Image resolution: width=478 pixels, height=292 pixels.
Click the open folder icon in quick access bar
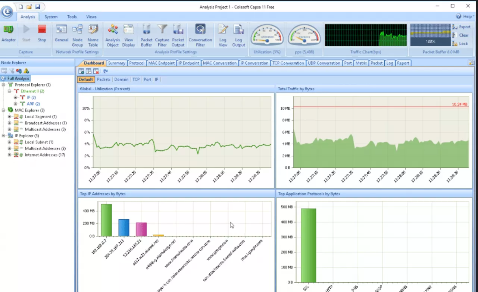click(x=29, y=7)
